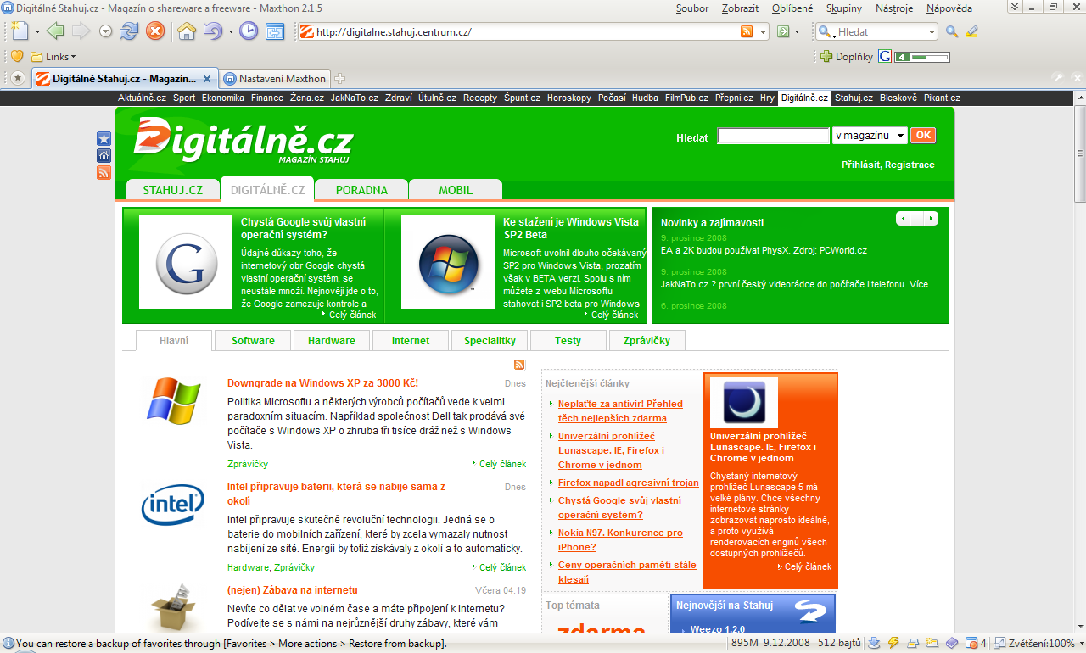
Task: Click the page Hledat search input field
Action: click(x=773, y=136)
